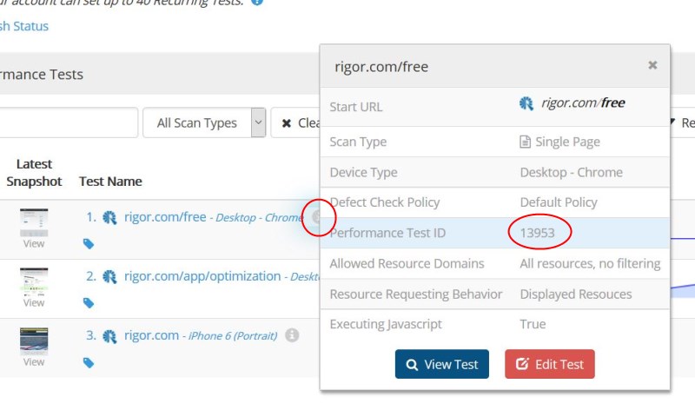Image resolution: width=695 pixels, height=410 pixels.
Task: Select the Desktop - Chrome device type value
Action: pyautogui.click(x=571, y=172)
